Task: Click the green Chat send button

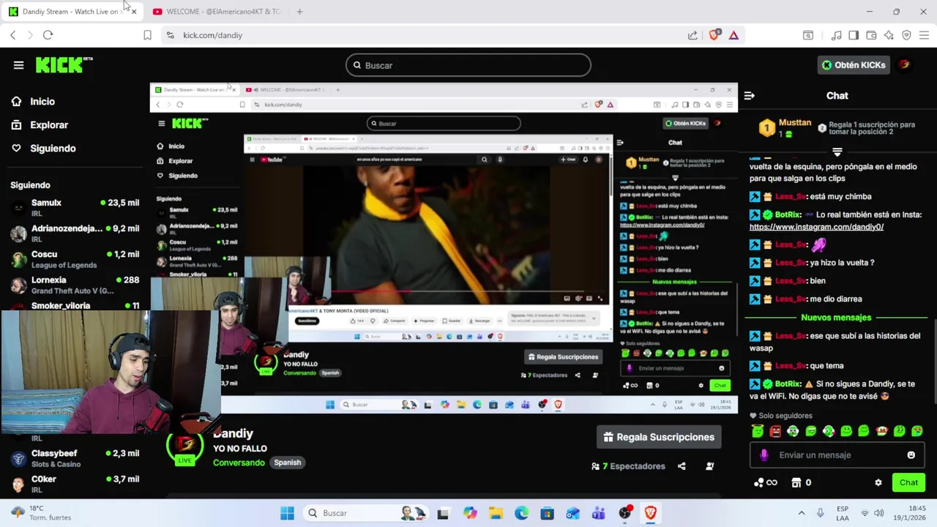Action: click(x=908, y=482)
